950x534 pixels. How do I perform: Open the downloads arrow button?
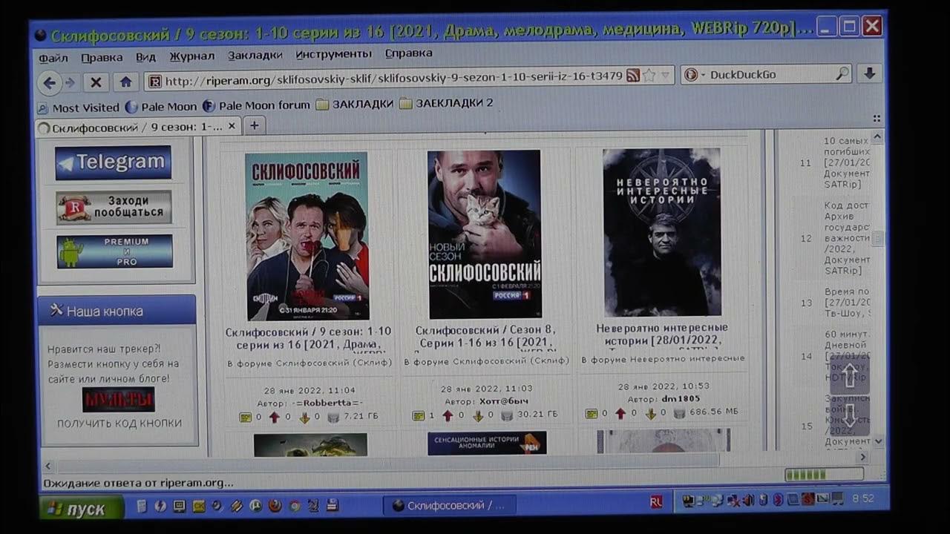tap(869, 73)
